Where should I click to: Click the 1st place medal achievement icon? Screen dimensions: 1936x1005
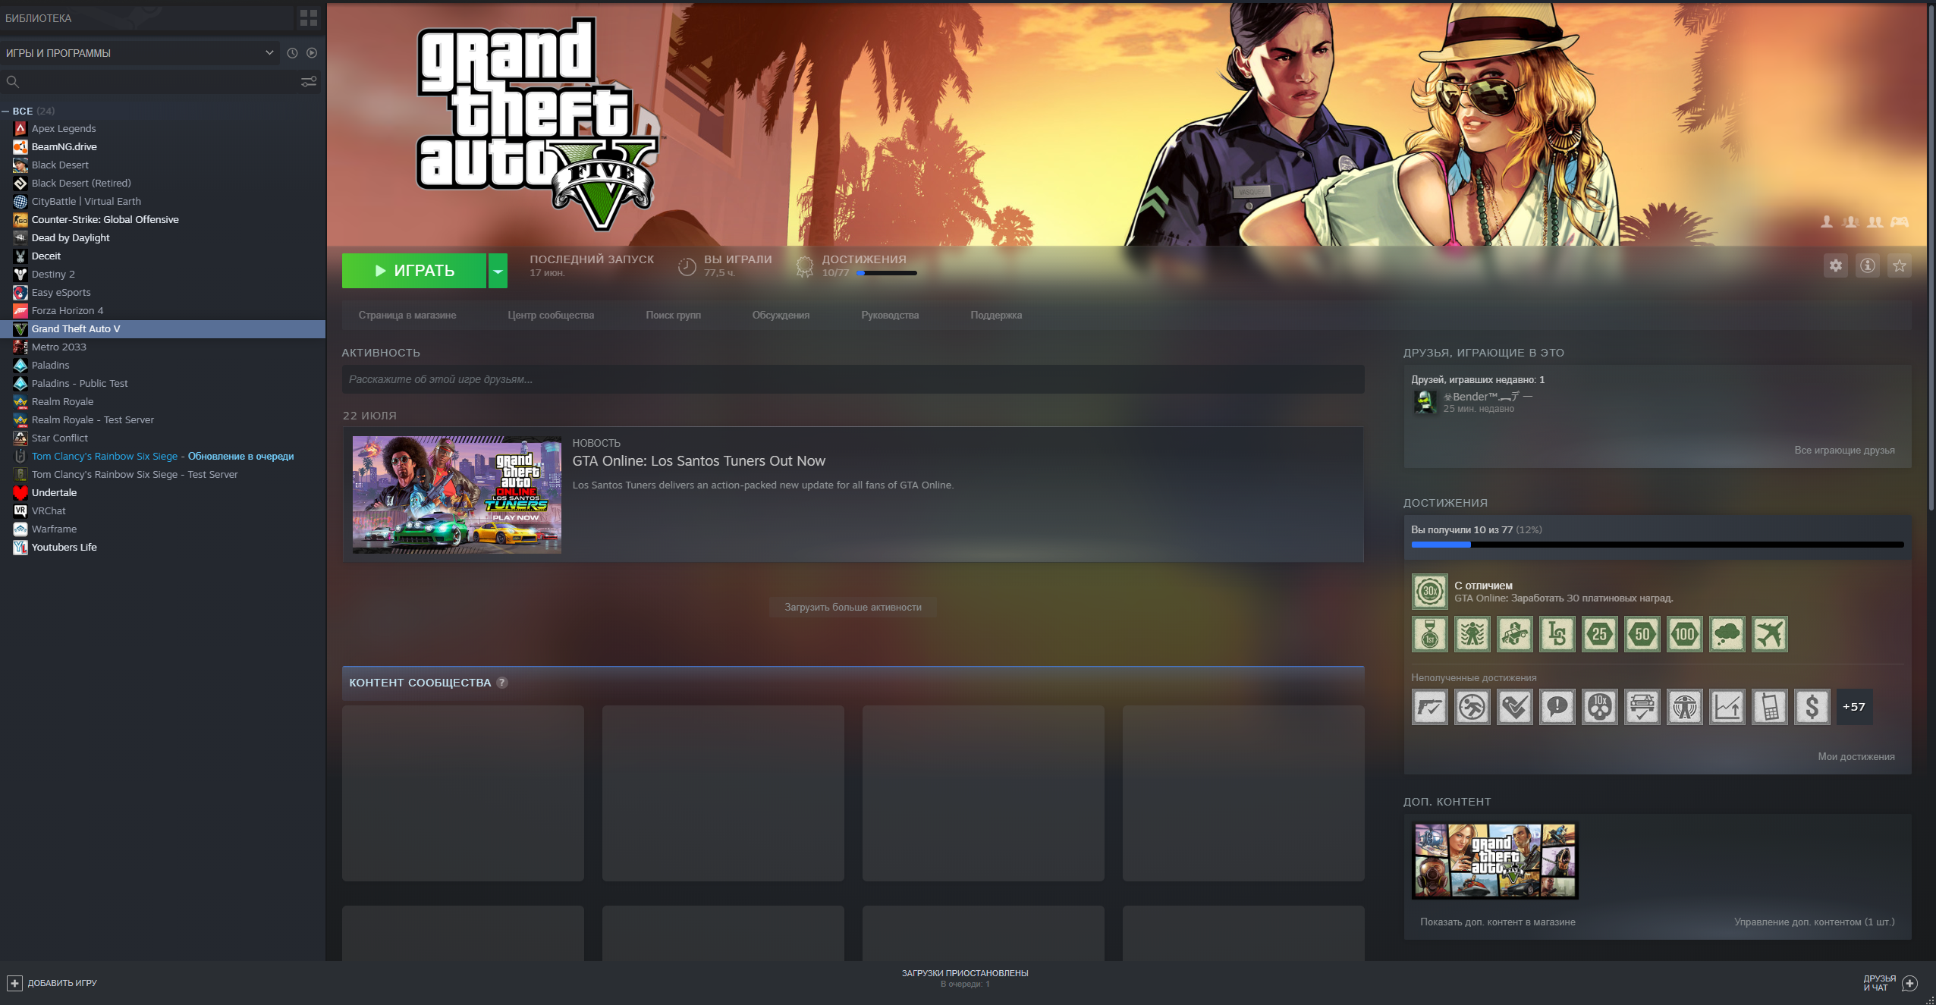(1430, 634)
